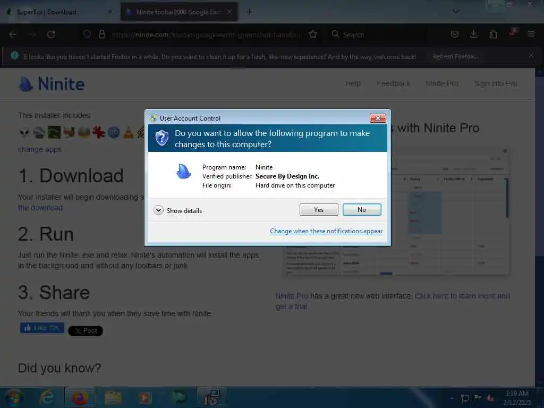This screenshot has width=544, height=408.
Task: Reload the current page
Action: click(51, 35)
